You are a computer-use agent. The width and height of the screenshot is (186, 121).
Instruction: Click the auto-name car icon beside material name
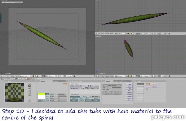pos(91,86)
